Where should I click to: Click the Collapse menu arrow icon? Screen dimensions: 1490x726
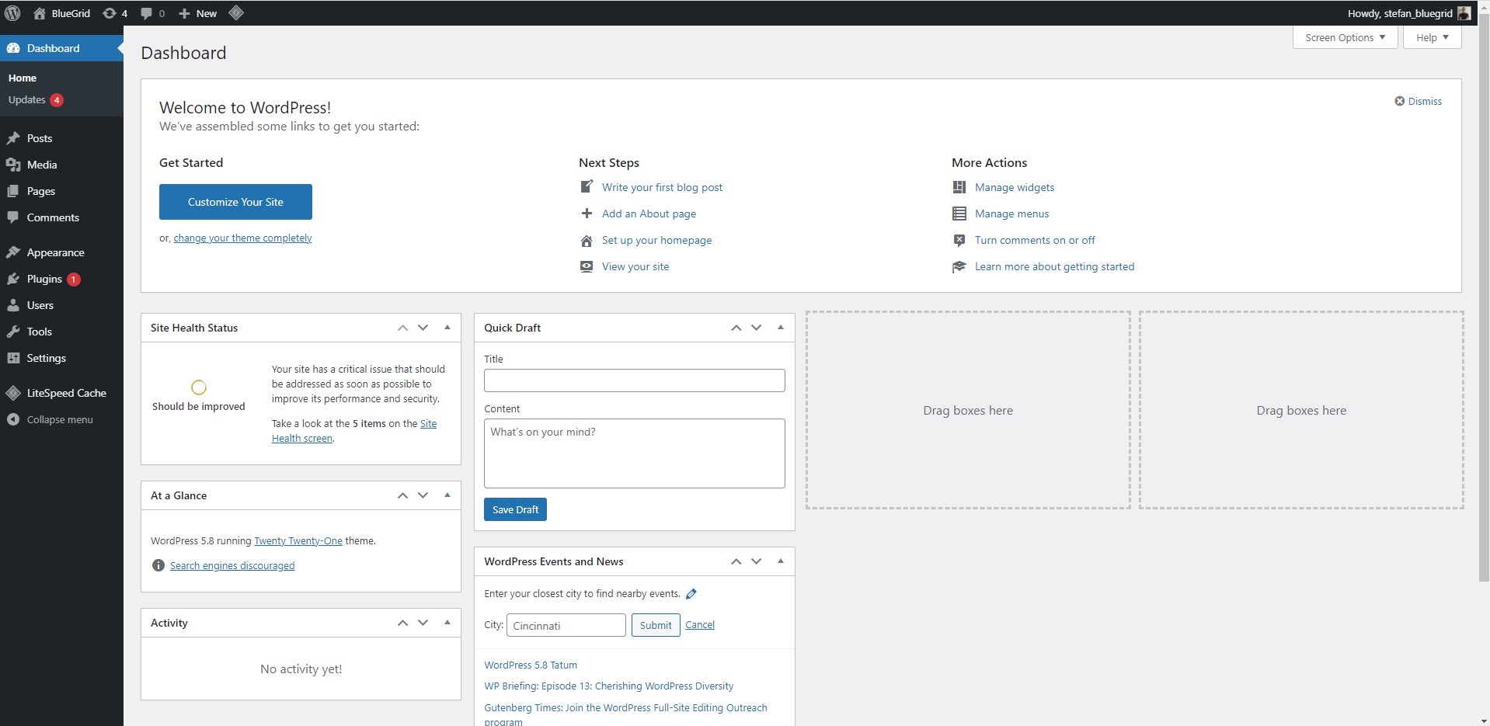tap(13, 419)
